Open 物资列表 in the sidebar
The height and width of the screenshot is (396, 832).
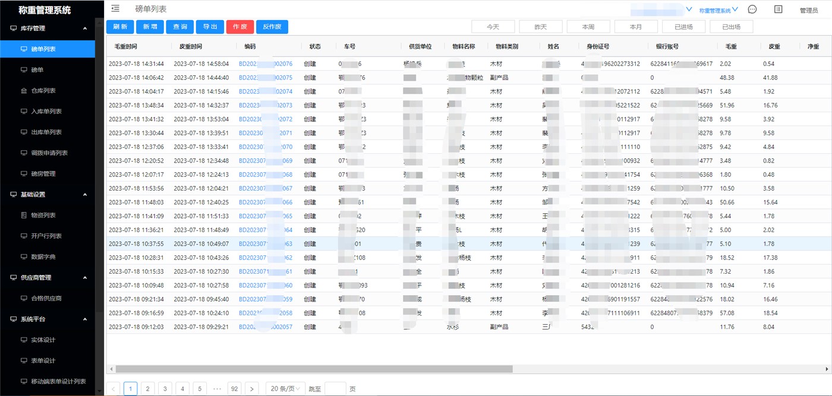pyautogui.click(x=43, y=216)
